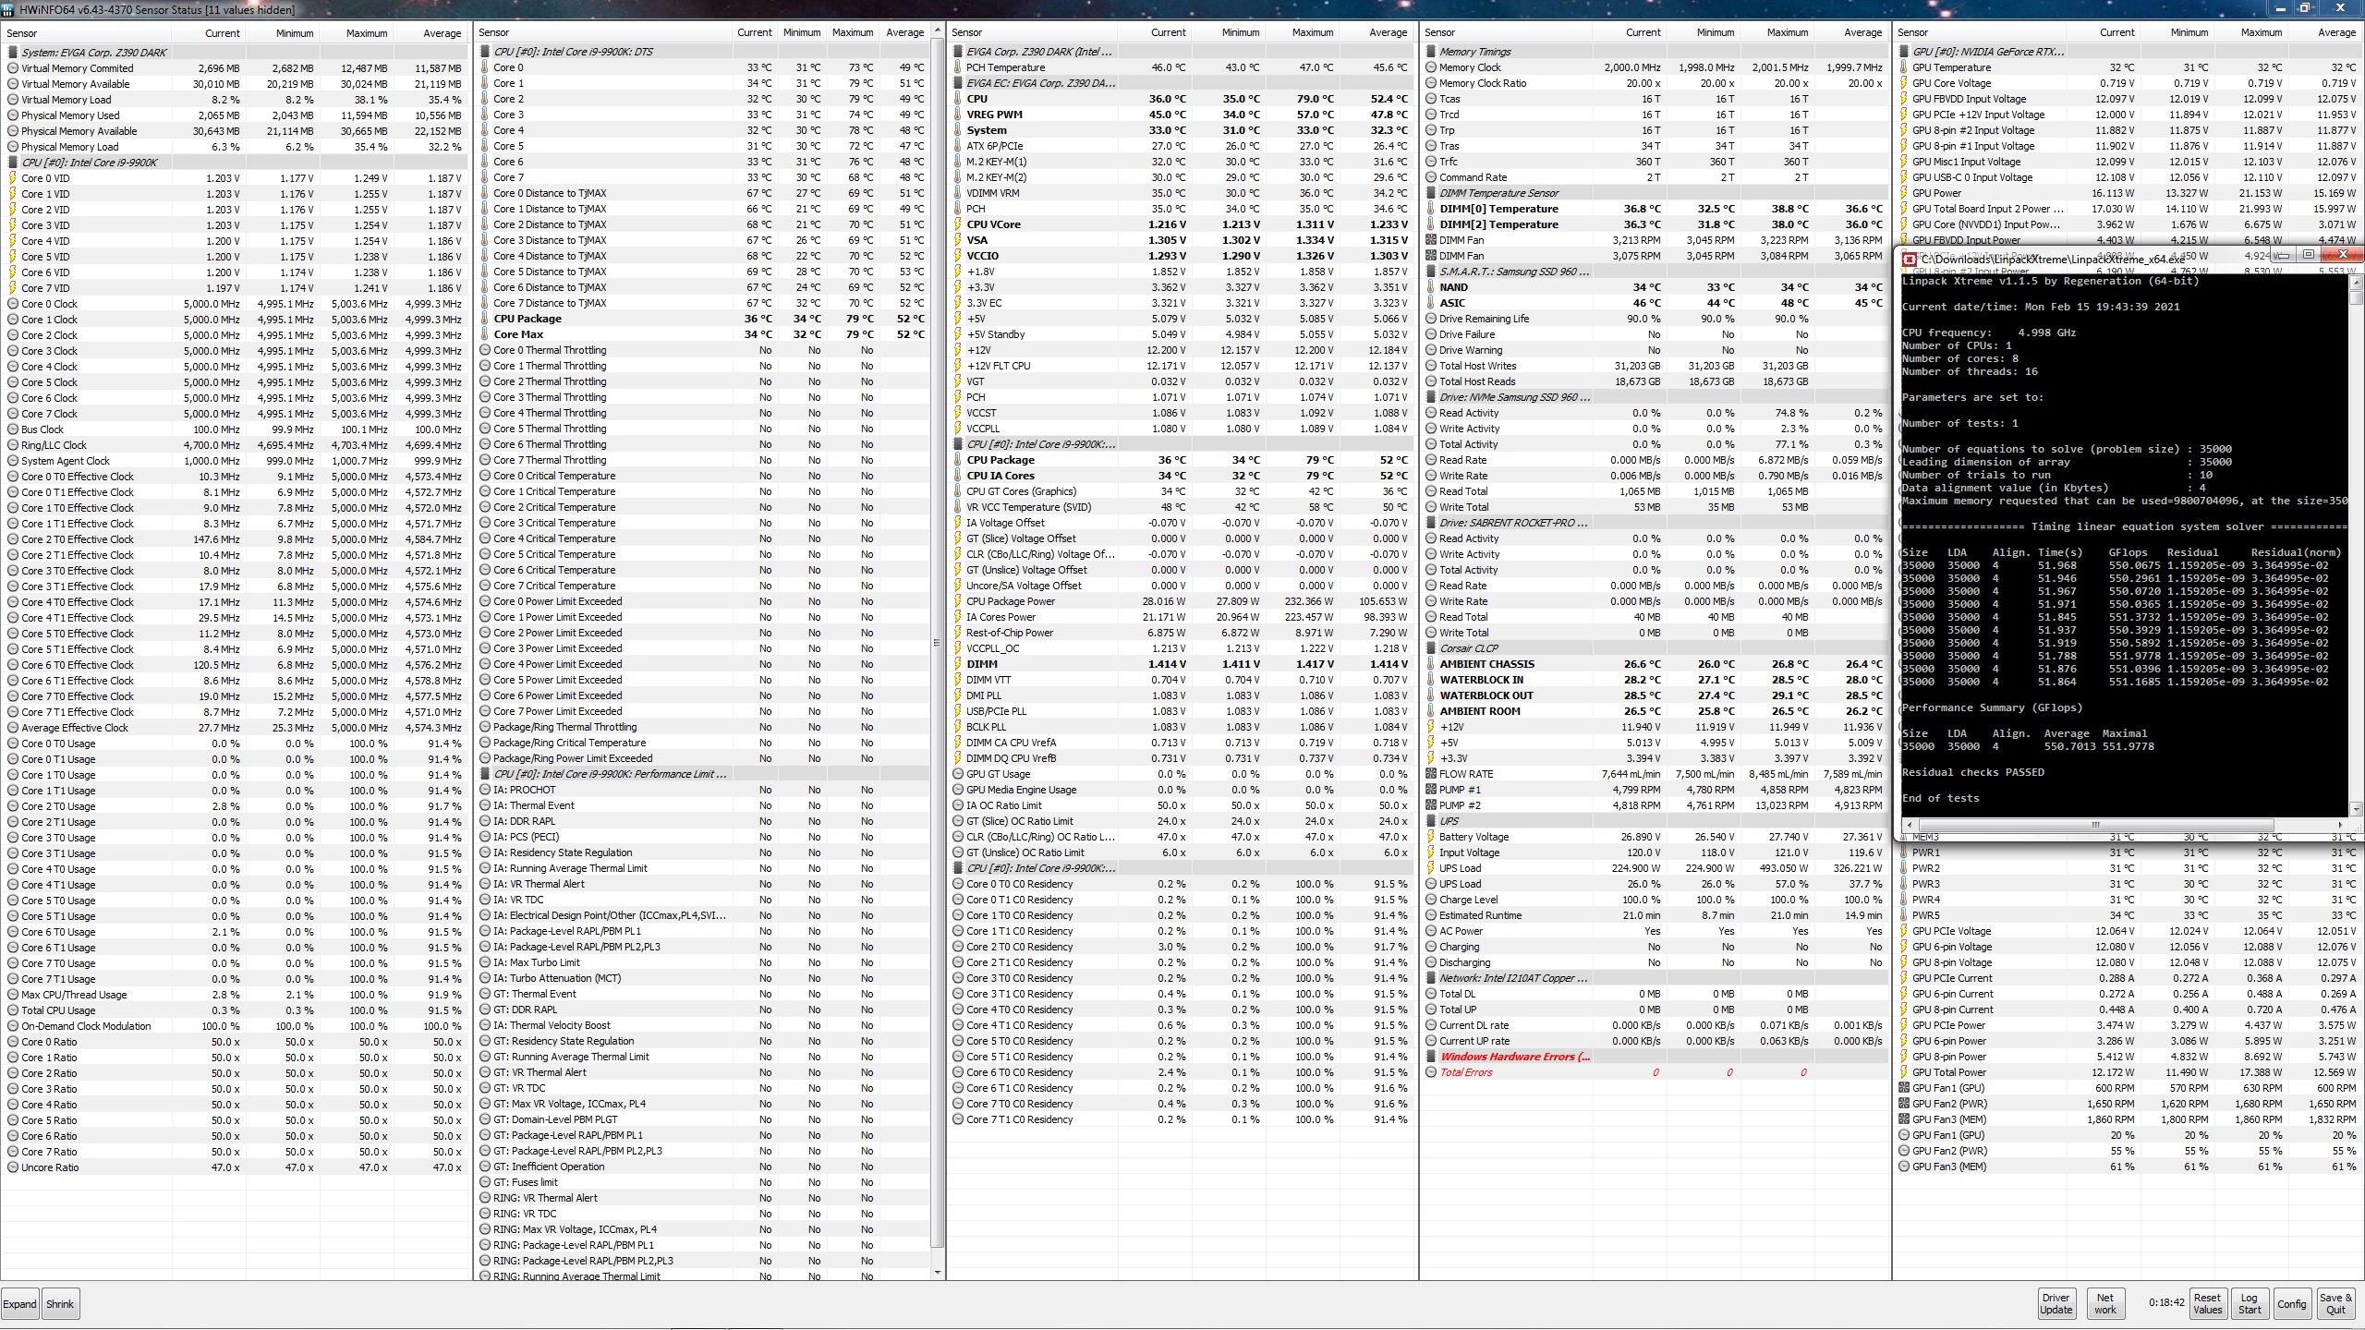This screenshot has height=1330, width=2365.
Task: Click the bolt icon beside CPU Package Power
Action: [958, 601]
